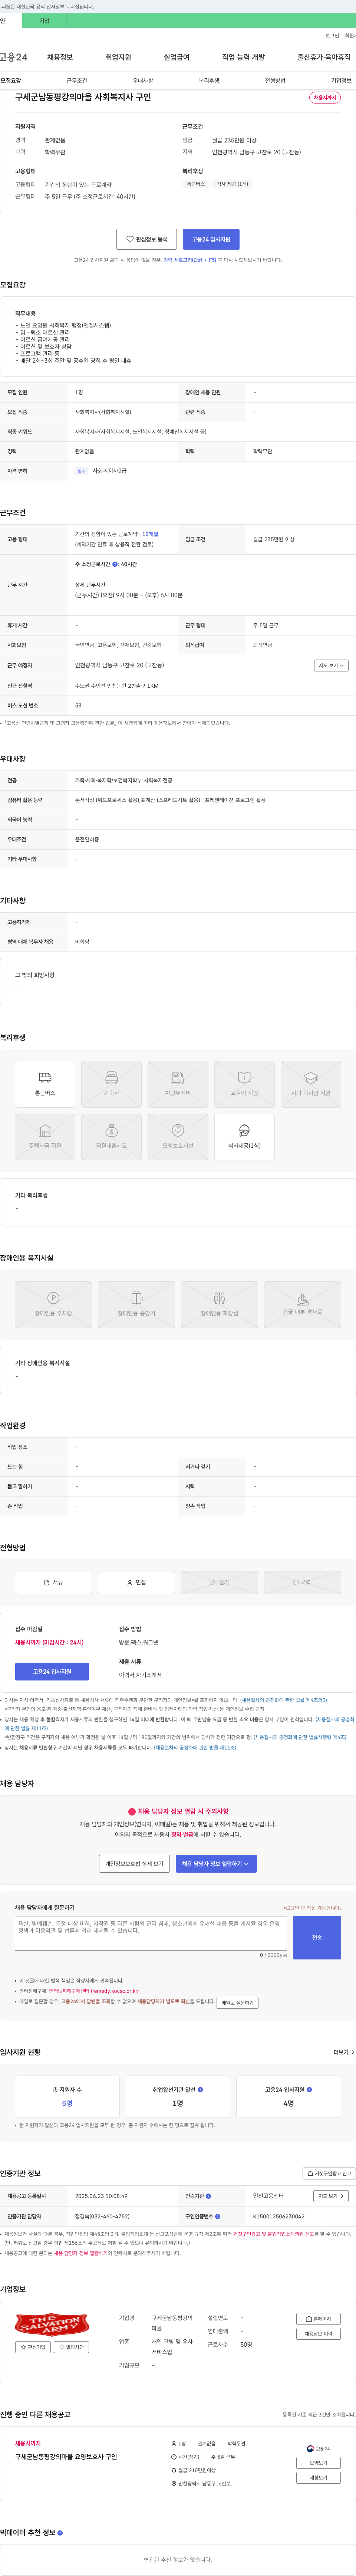
Task: Open 실업급여 main menu
Action: [176, 57]
